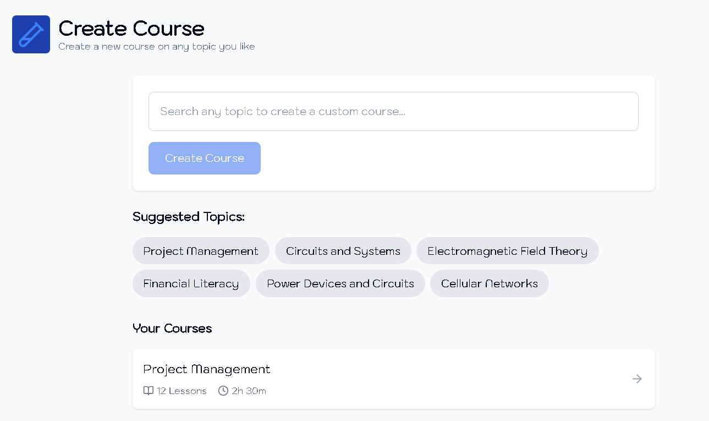Pick the Electromagnetic Field Theory topic

pos(507,251)
